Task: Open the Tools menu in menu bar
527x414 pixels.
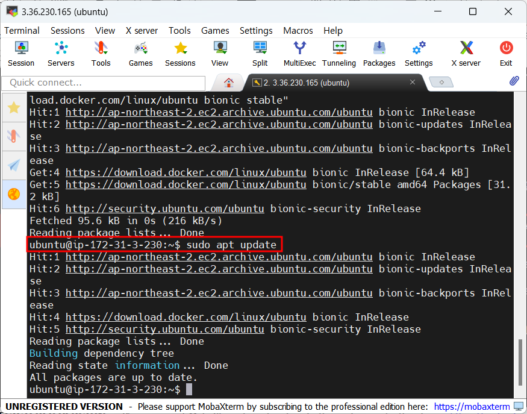Action: pos(179,31)
